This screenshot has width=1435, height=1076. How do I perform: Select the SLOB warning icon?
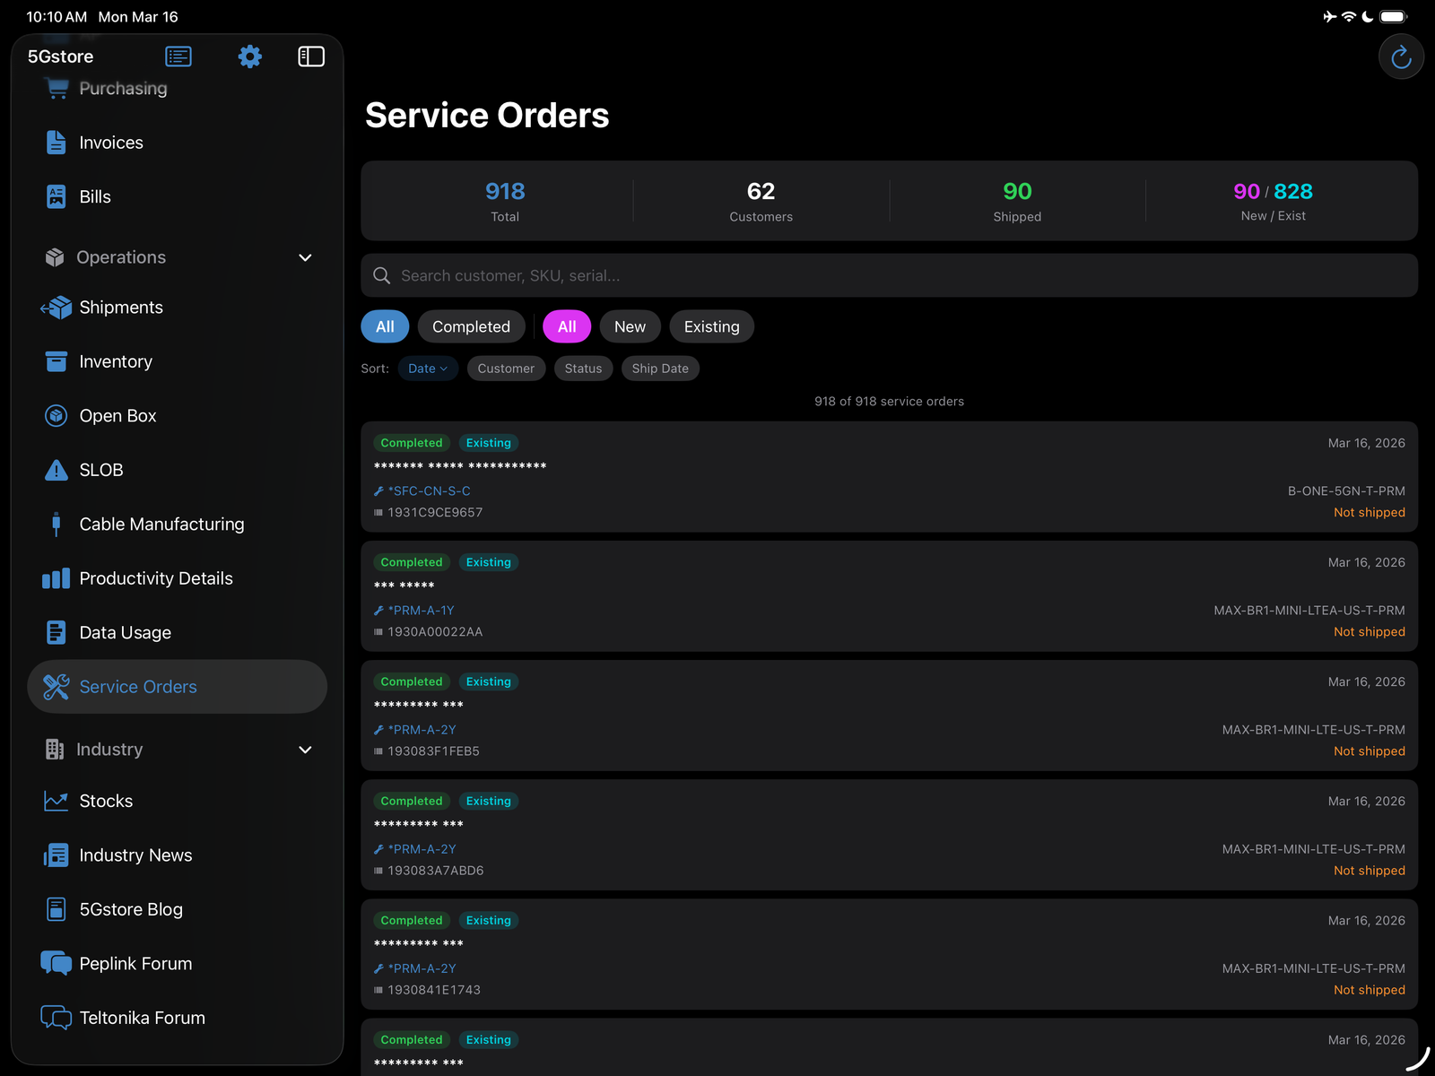coord(56,469)
